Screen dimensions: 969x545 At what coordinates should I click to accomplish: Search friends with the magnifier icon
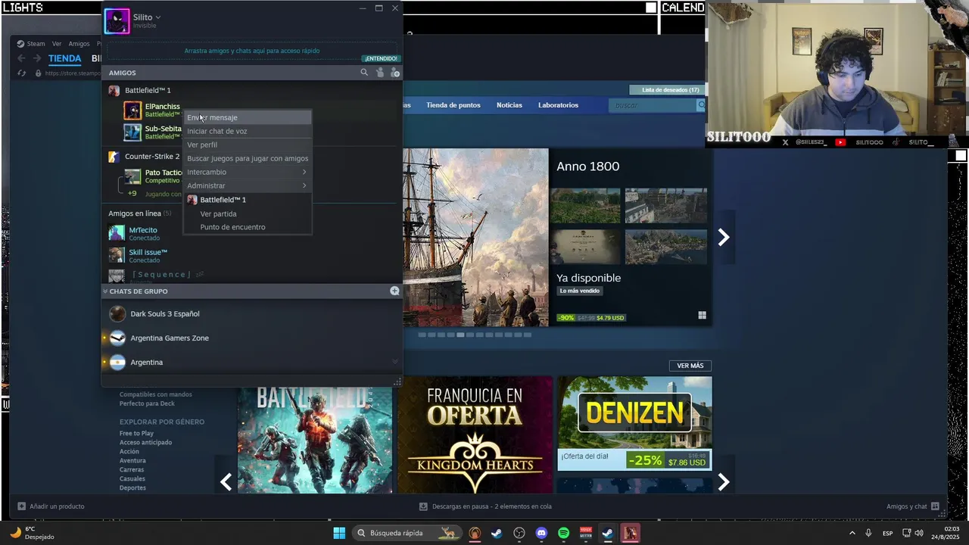(364, 73)
